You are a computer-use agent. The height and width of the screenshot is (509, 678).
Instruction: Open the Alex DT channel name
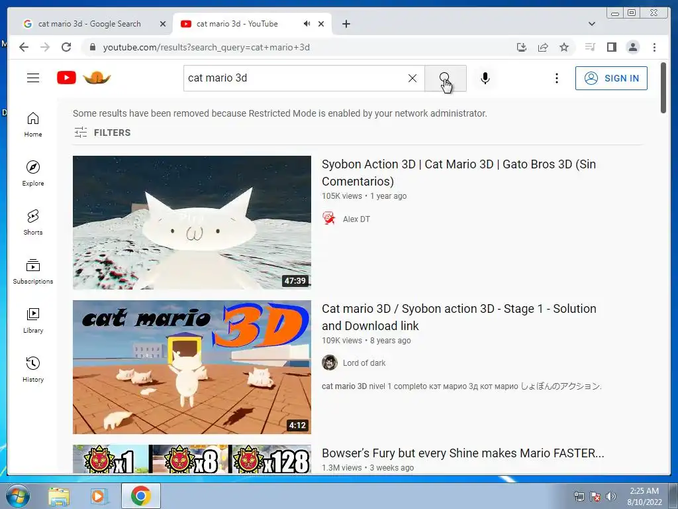click(356, 219)
